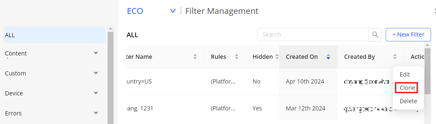Click the ECO project name link
The image size is (436, 124).
tap(135, 11)
